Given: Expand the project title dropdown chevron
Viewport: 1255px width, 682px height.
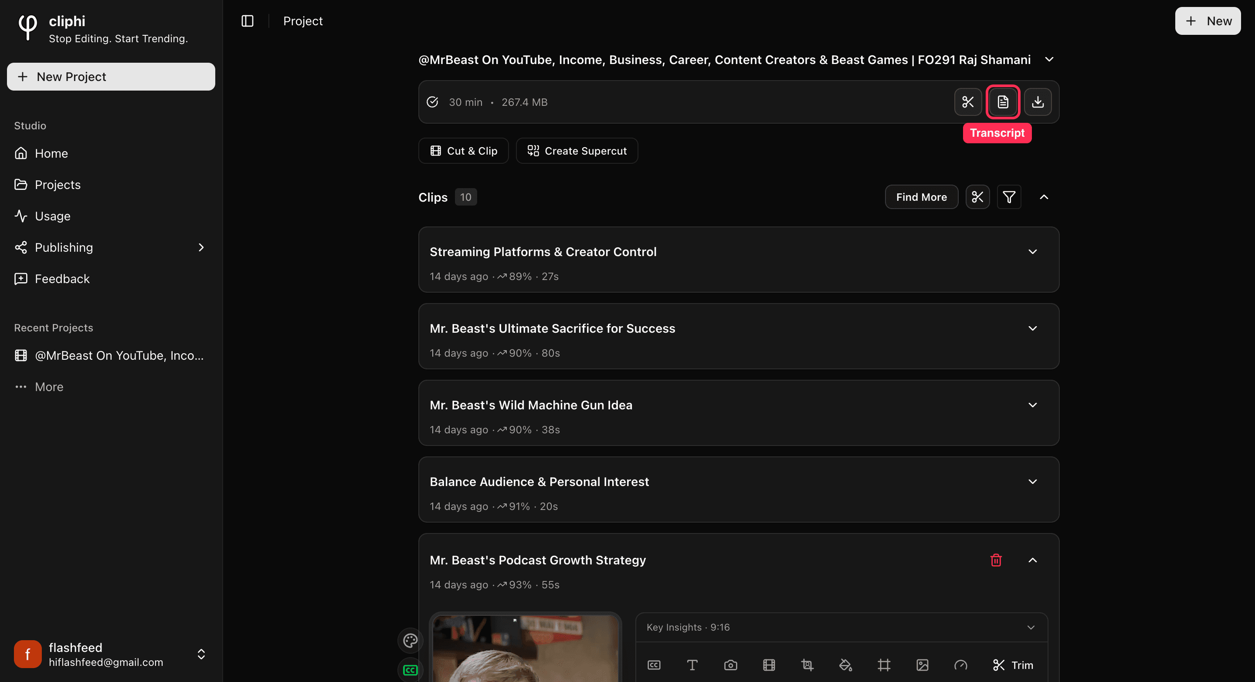Looking at the screenshot, I should click(1049, 59).
